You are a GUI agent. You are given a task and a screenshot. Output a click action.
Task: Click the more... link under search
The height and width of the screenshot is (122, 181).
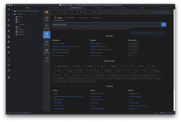131,28
